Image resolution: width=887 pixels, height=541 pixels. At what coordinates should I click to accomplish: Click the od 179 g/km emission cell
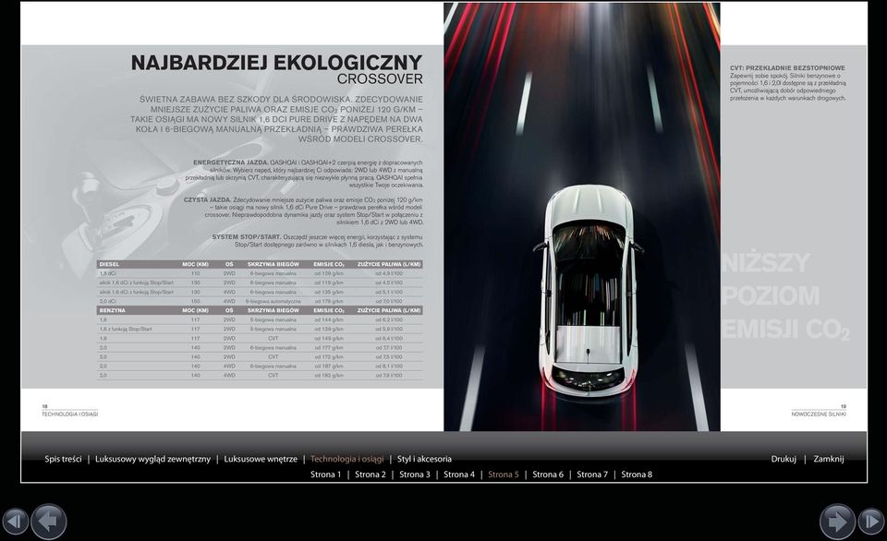pyautogui.click(x=329, y=301)
